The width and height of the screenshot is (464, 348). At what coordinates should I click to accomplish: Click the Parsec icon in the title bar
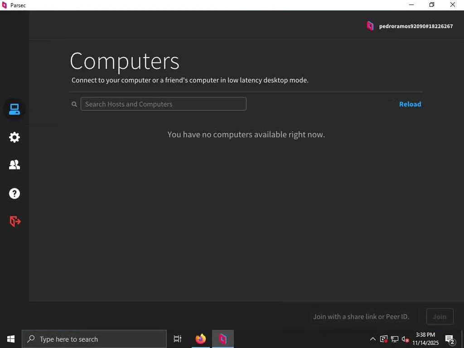point(4,5)
